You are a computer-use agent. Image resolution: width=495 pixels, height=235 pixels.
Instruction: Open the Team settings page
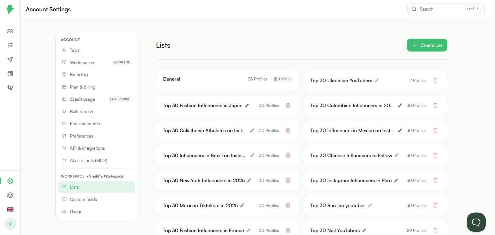pyautogui.click(x=97, y=50)
